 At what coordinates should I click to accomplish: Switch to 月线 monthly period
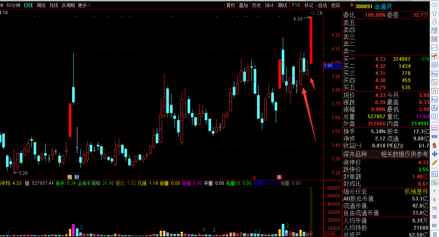[53, 5]
